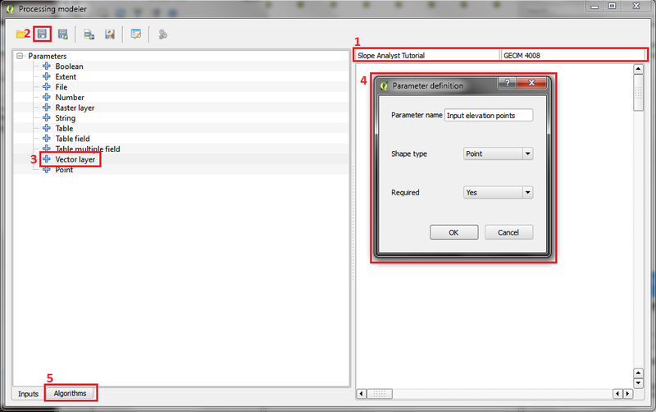656x412 pixels.
Task: Click the Export as Python script icon
Action: (x=108, y=34)
